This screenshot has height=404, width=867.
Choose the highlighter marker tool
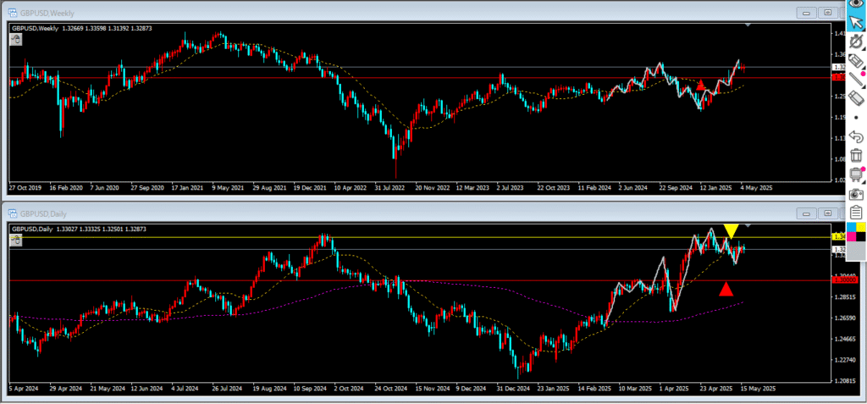tap(855, 62)
